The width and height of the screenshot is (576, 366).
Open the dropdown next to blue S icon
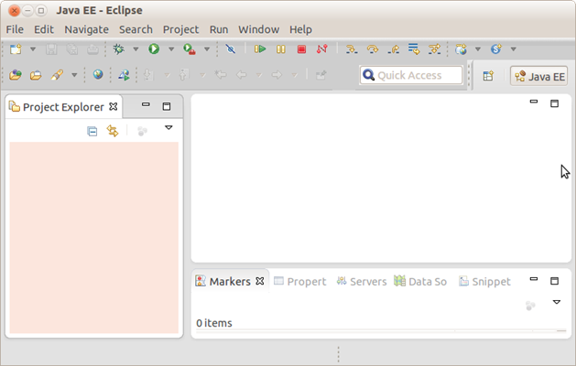click(x=514, y=48)
